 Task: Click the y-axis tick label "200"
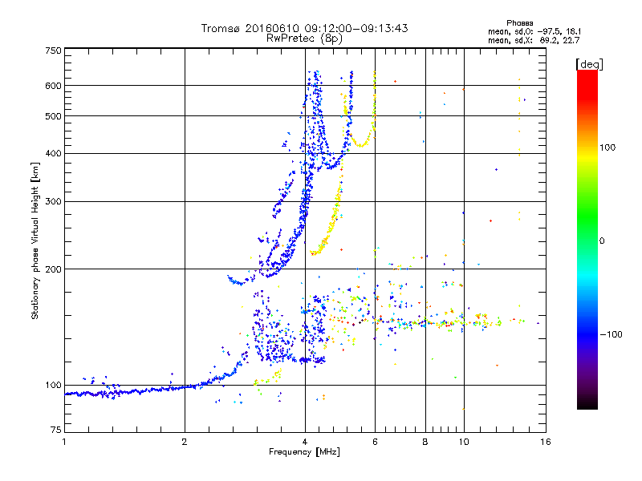(x=53, y=269)
